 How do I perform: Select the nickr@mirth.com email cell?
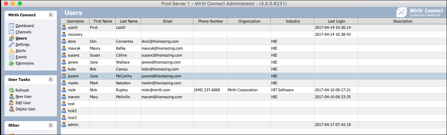click(x=167, y=90)
